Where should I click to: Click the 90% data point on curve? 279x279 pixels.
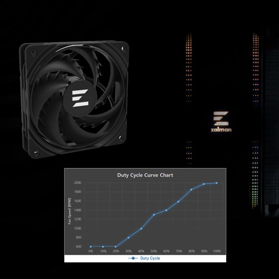204,184
